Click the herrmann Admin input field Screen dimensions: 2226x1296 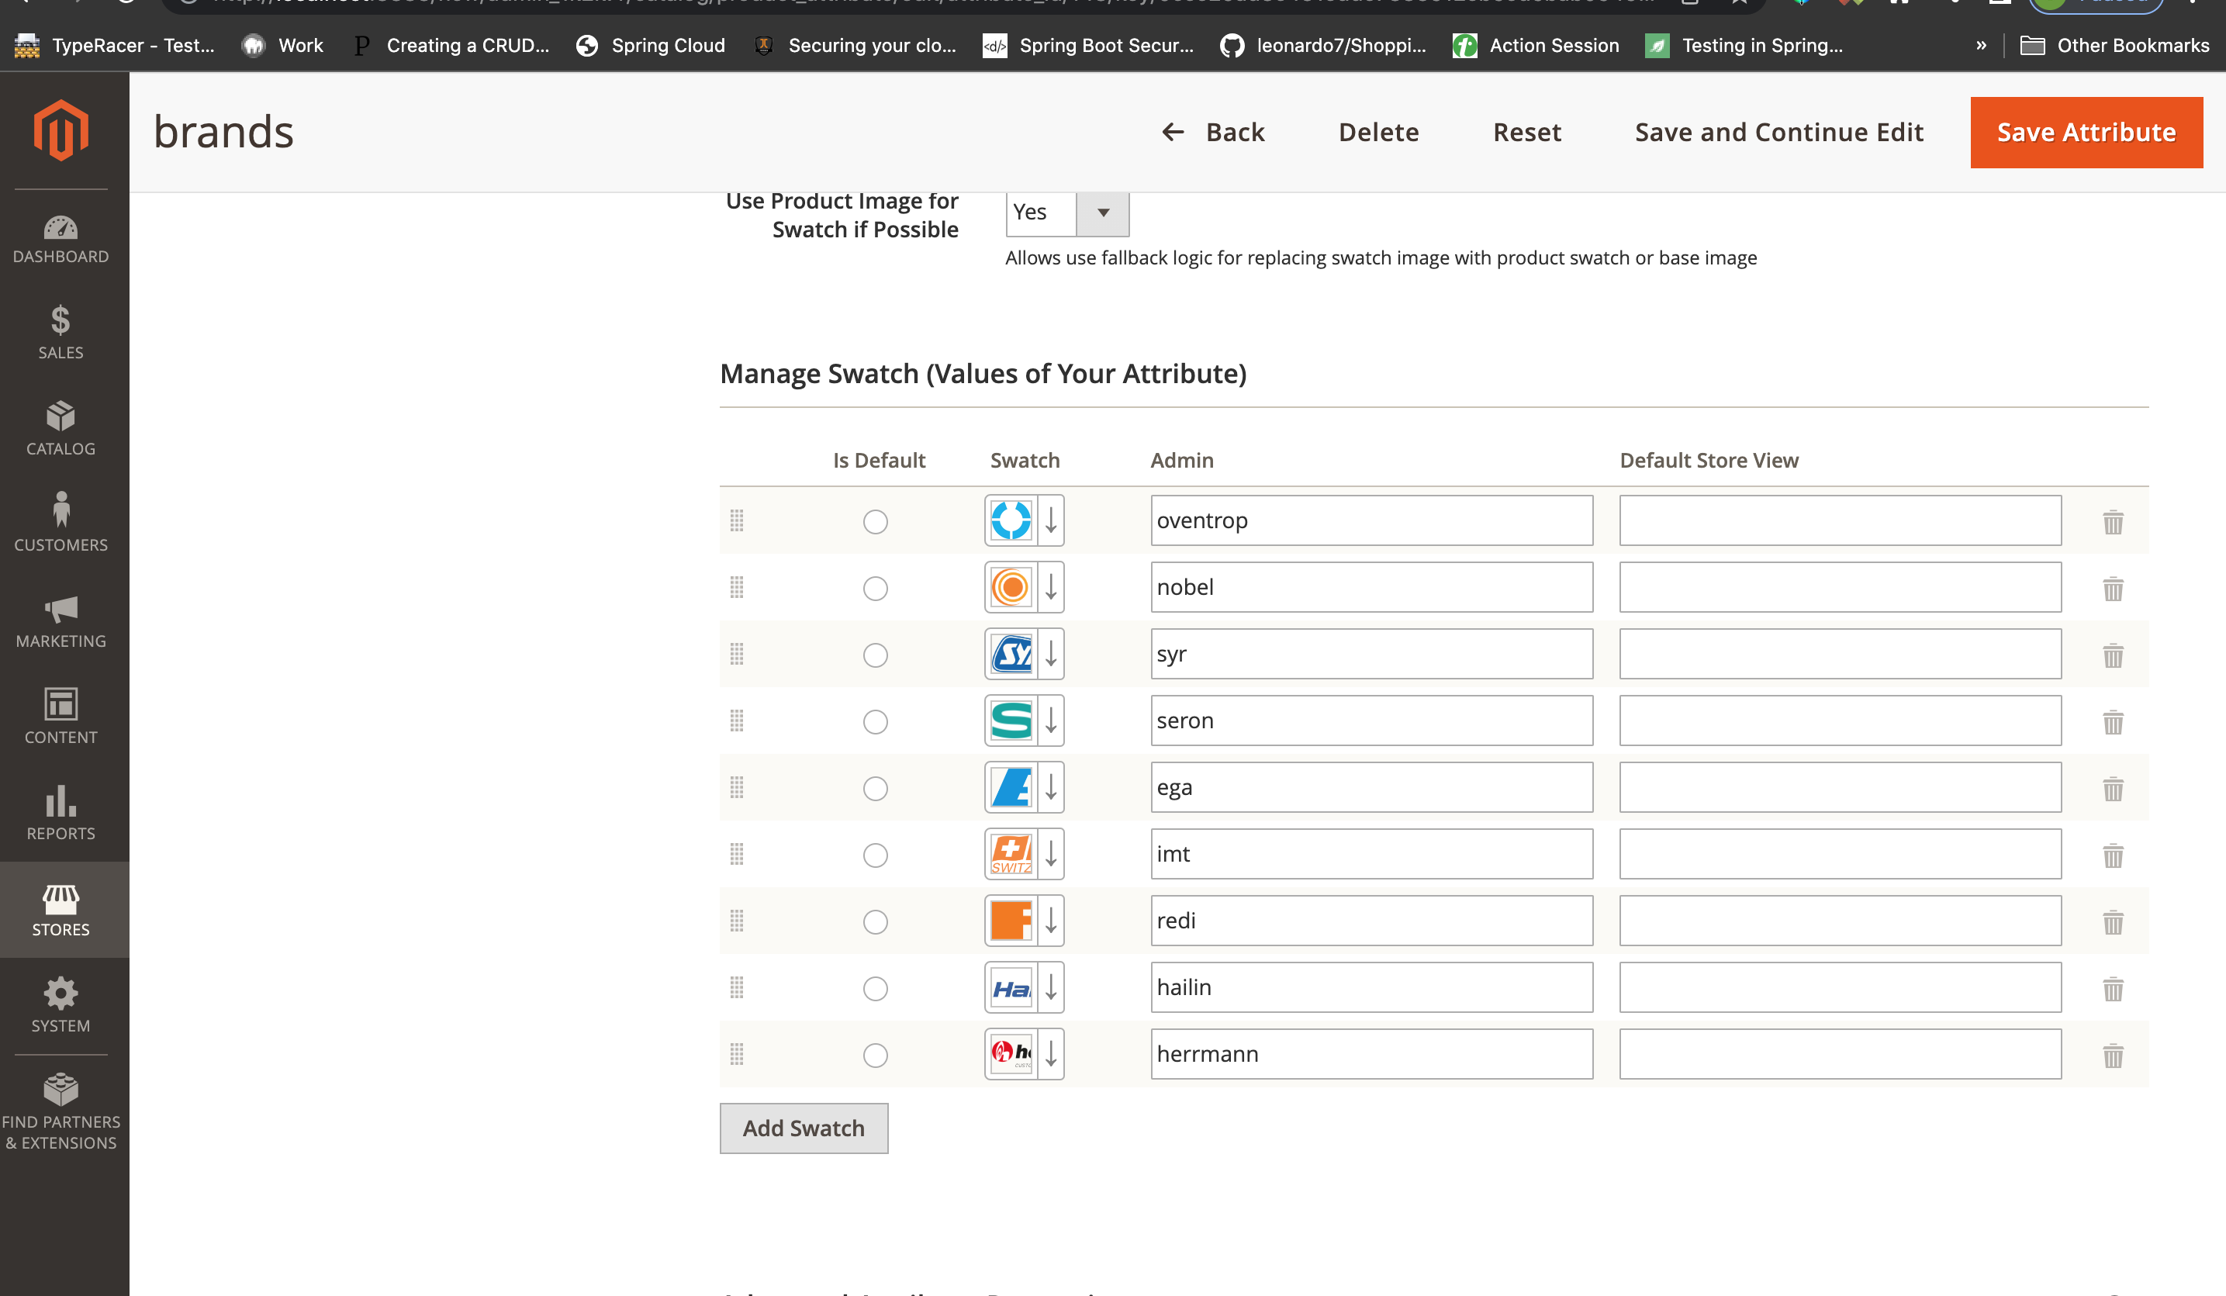1371,1054
